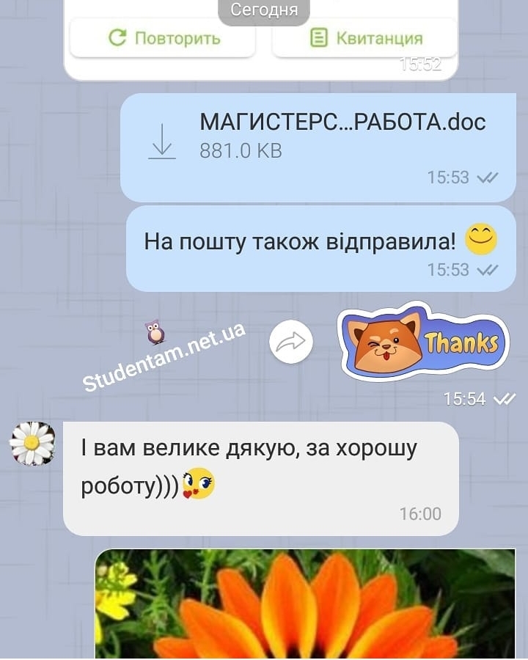Select the І вам велике дякую message bubble
The image size is (528, 660).
260,479
